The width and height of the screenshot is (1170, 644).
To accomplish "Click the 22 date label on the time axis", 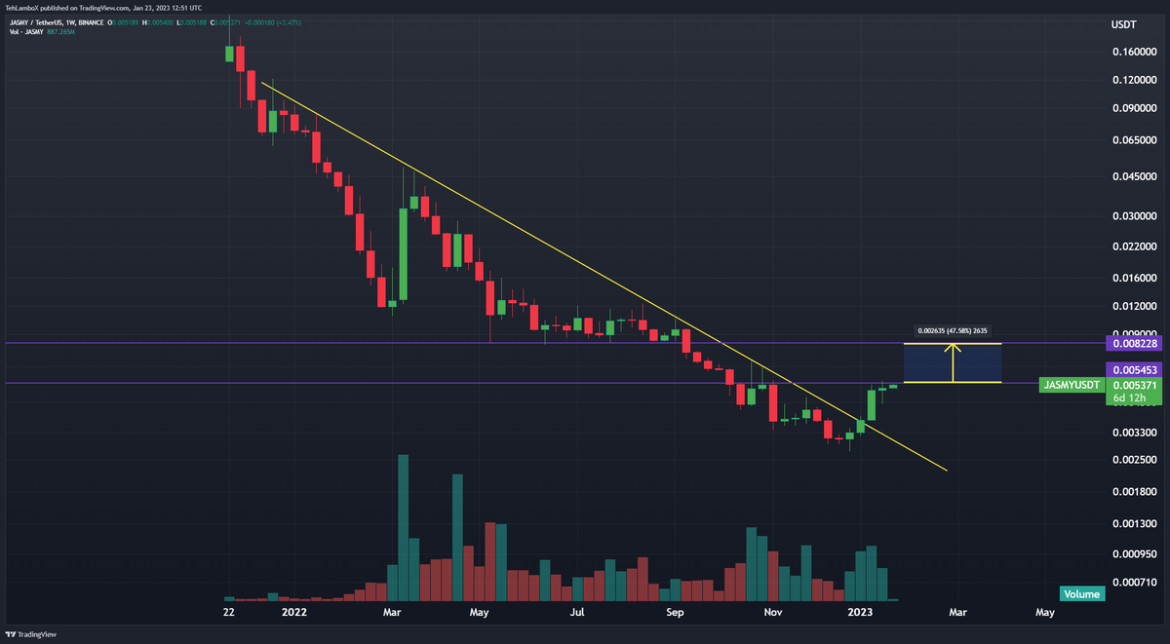I will 228,613.
